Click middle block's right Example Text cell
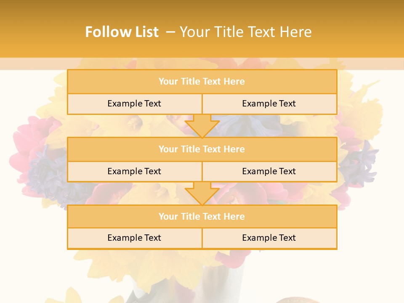 click(x=269, y=171)
